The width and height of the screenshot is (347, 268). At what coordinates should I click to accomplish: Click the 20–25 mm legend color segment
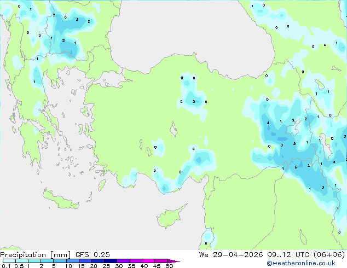coord(97,261)
